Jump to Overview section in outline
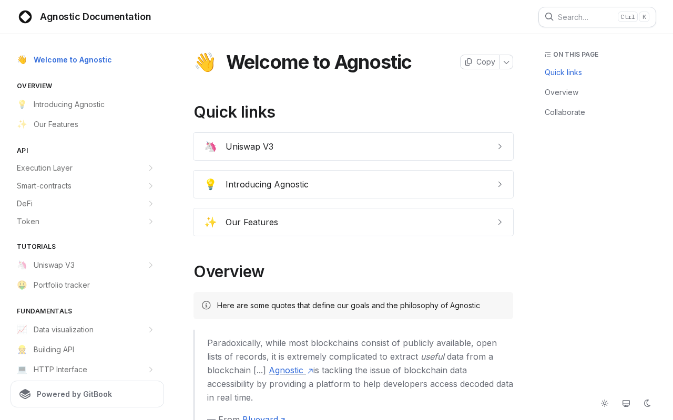Screen dimensions: 673x420 562,92
